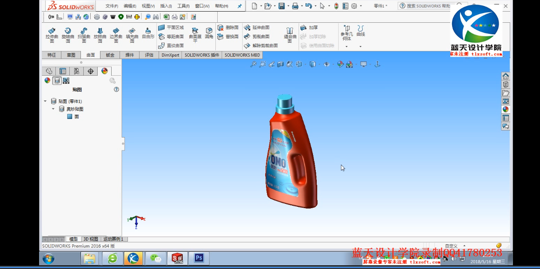Screen dimensions: 540x269
Task: Click the 等距曲面 offset surface tool
Action: [x=171, y=36]
